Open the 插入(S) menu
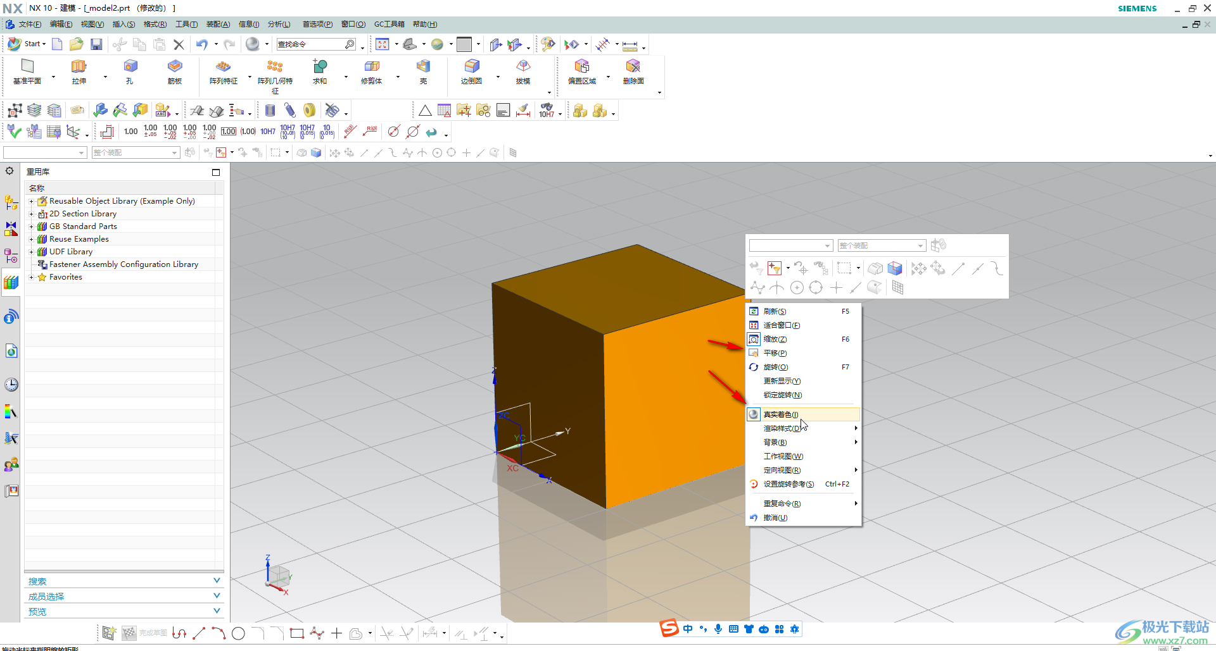This screenshot has height=651, width=1216. pyautogui.click(x=123, y=24)
